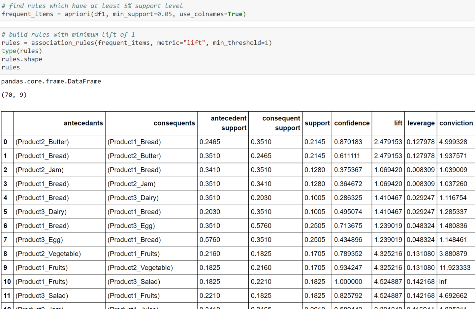Click row 11 antecedant (Product3_Salad)
This screenshot has height=309, width=475.
42,296
